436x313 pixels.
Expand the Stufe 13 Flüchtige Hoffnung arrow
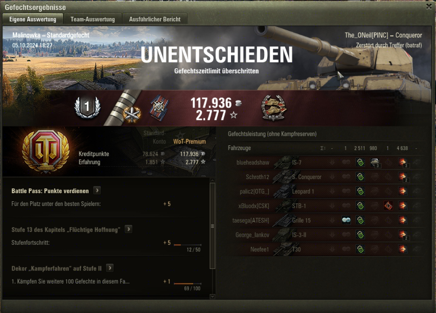pos(128,229)
